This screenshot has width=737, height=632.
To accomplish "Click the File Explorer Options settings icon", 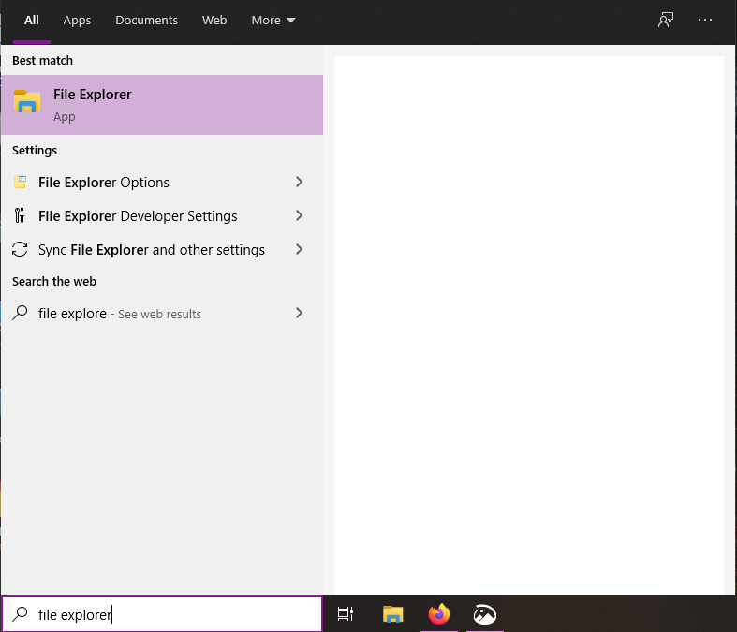I will pos(20,183).
